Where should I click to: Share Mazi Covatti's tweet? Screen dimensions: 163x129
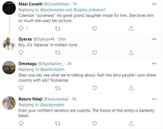click(131, 28)
